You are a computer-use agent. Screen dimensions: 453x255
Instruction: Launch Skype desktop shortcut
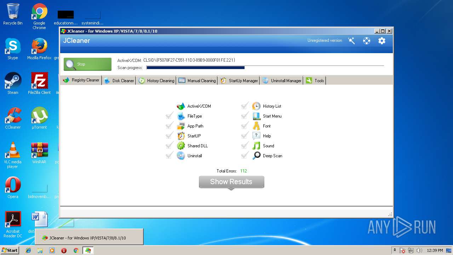pyautogui.click(x=13, y=49)
